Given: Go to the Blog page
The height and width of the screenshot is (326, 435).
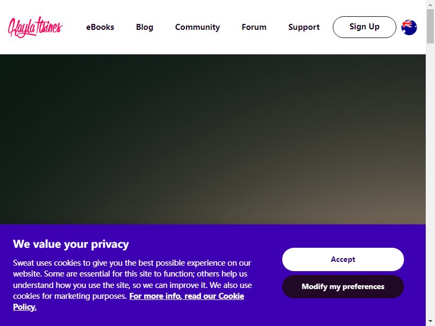Looking at the screenshot, I should [145, 27].
